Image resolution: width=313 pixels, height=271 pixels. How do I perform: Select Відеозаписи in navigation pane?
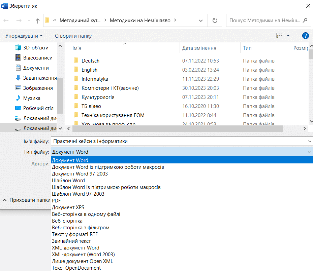point(34,58)
